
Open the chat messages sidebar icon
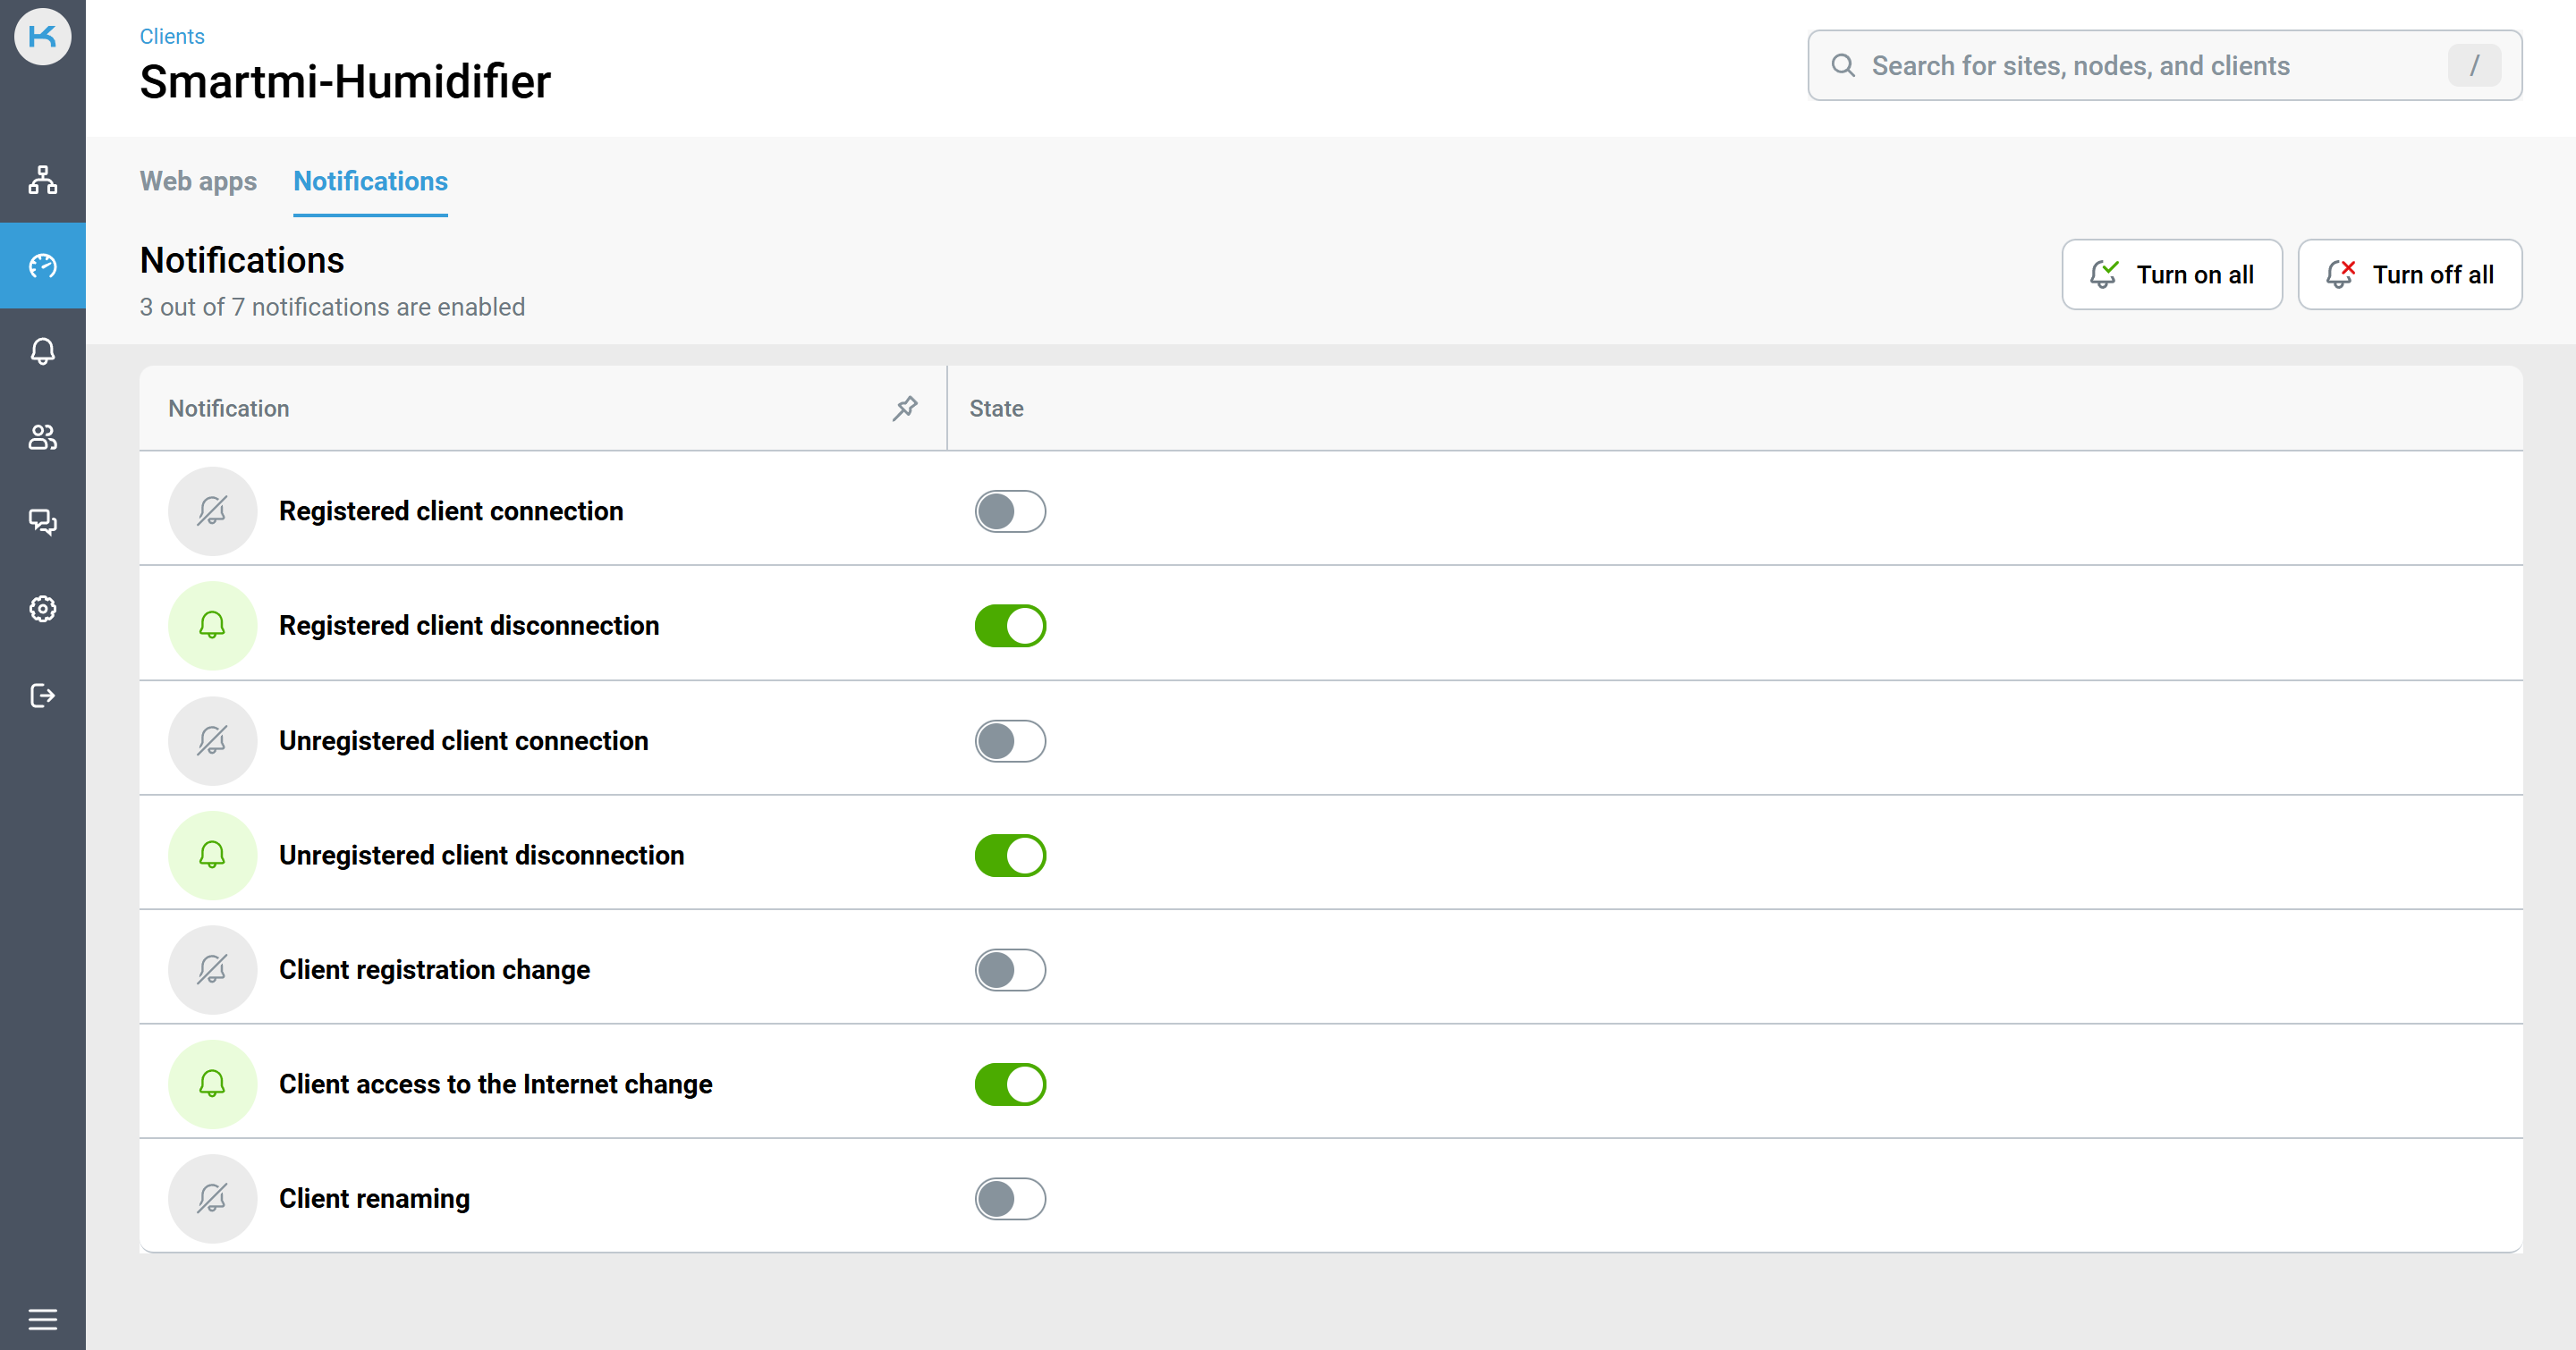coord(42,523)
